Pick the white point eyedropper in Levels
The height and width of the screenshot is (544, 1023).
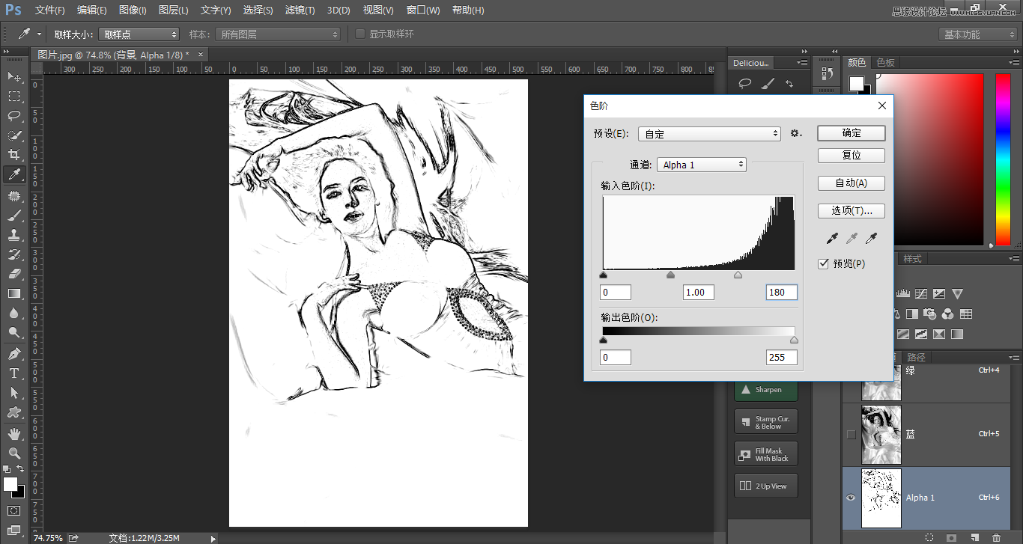[871, 239]
